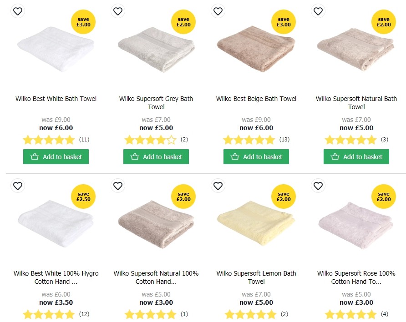This screenshot has height=322, width=406.
Task: Click the Supersoft Natural Hand Towel image
Action: (x=156, y=223)
